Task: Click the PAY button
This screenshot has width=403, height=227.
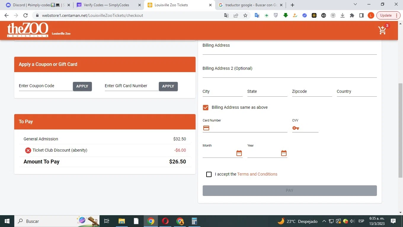Action: (x=290, y=191)
